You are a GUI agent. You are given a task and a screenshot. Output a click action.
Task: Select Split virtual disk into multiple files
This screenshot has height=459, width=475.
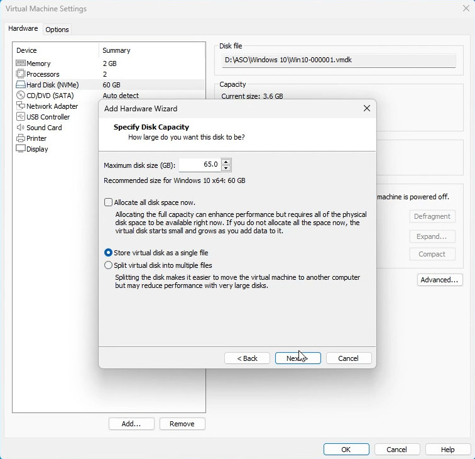[x=109, y=265]
